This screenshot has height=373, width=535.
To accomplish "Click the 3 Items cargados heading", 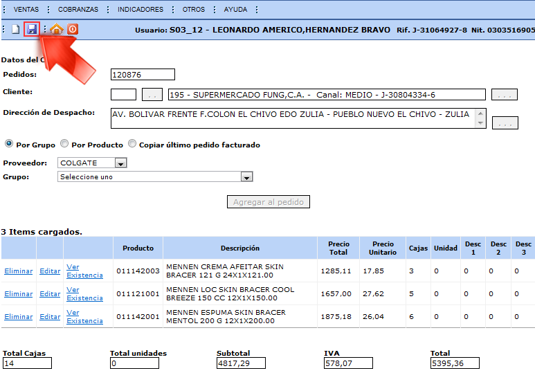I will pyautogui.click(x=42, y=232).
